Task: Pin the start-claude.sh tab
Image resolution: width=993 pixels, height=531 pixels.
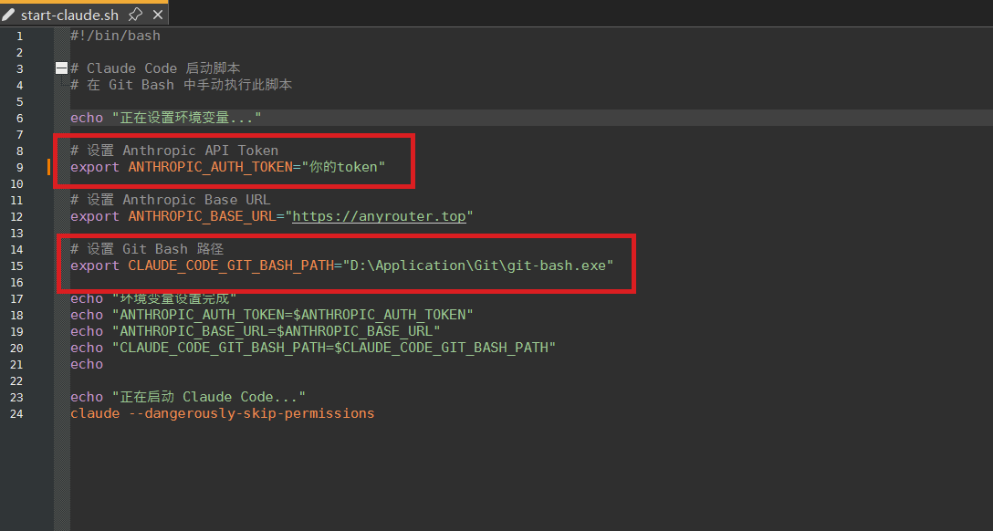Action: (x=135, y=15)
